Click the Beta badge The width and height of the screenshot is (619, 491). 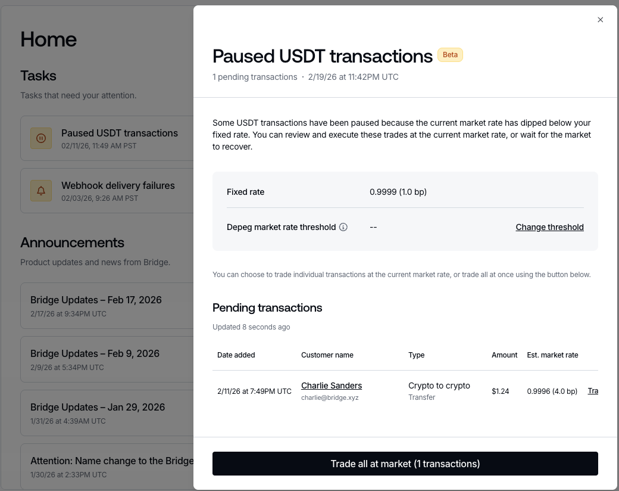(x=450, y=55)
